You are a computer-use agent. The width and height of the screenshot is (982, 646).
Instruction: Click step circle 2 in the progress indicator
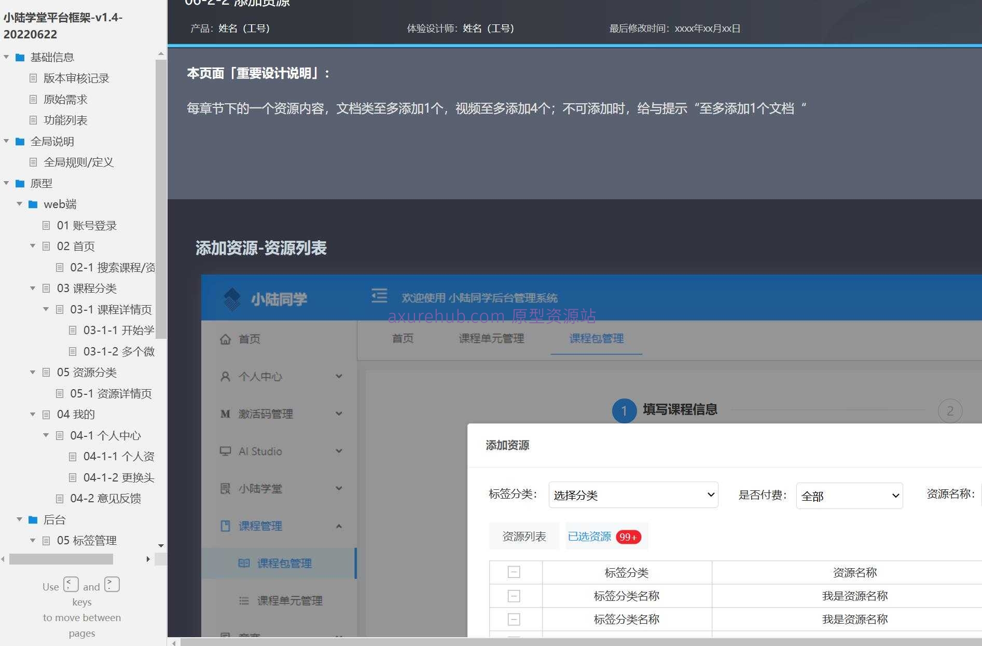[x=950, y=411]
